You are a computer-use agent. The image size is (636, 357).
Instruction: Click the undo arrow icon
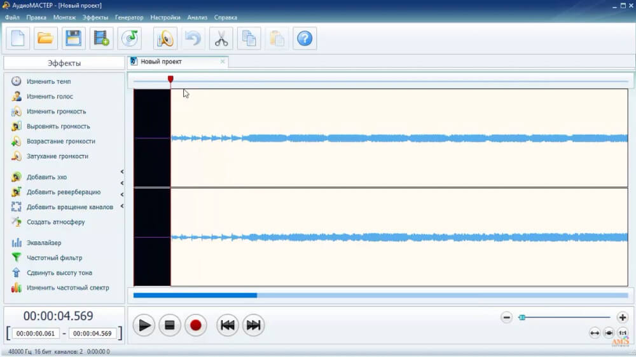click(x=193, y=39)
